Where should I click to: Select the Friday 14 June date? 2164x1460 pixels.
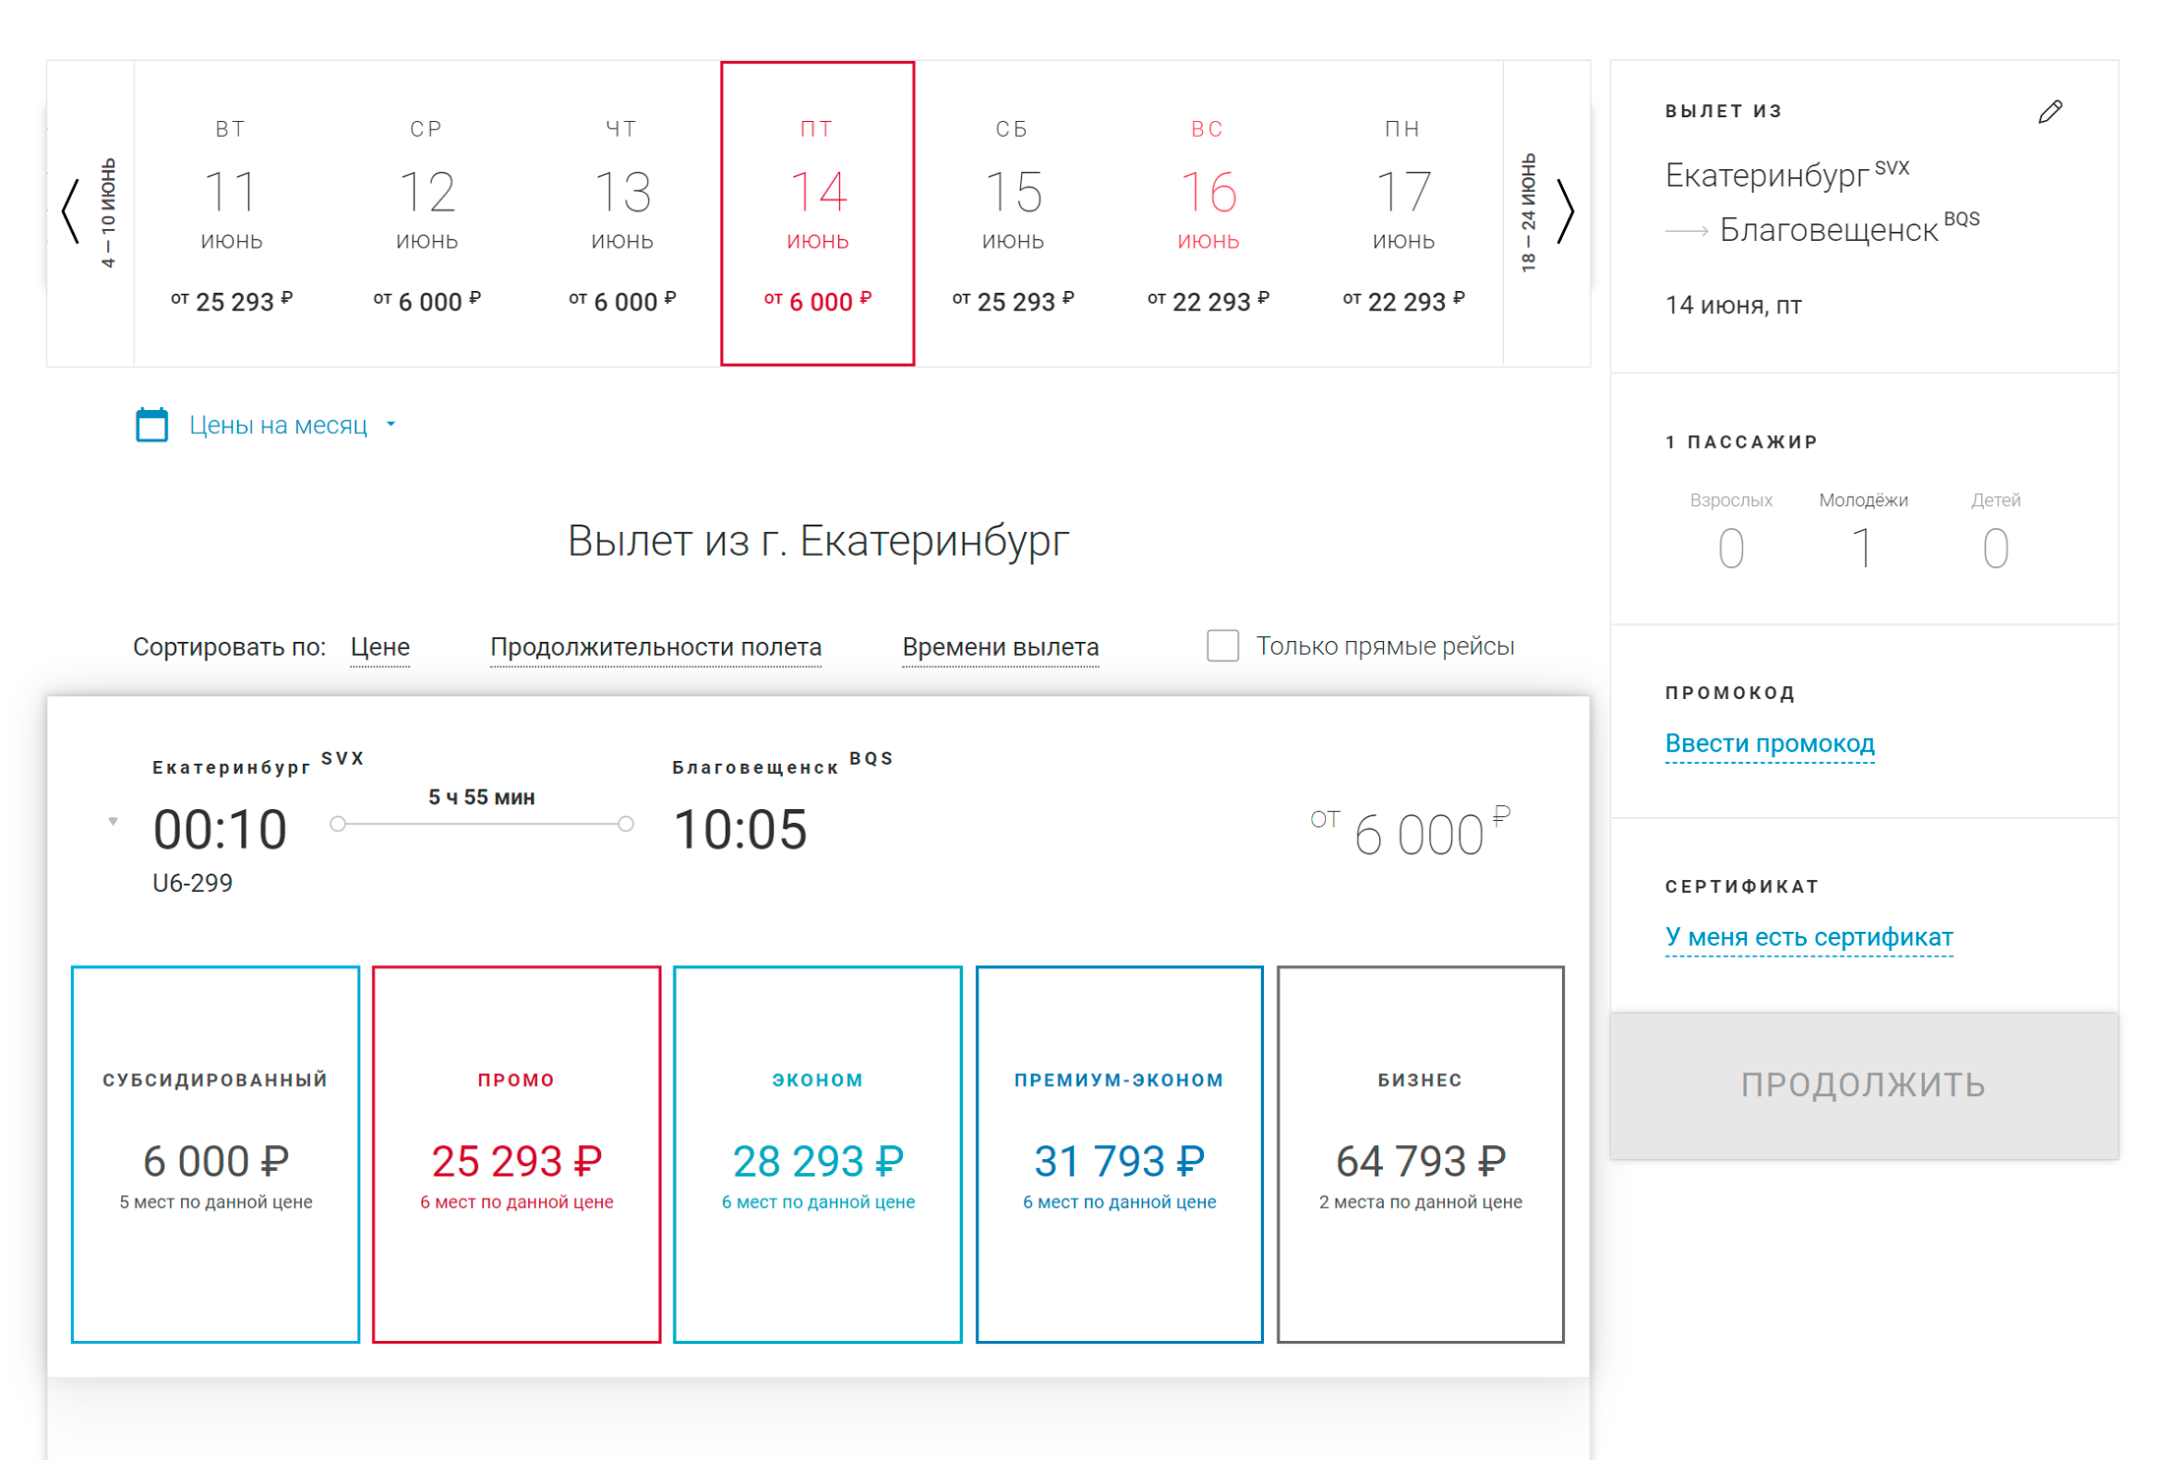(x=817, y=212)
